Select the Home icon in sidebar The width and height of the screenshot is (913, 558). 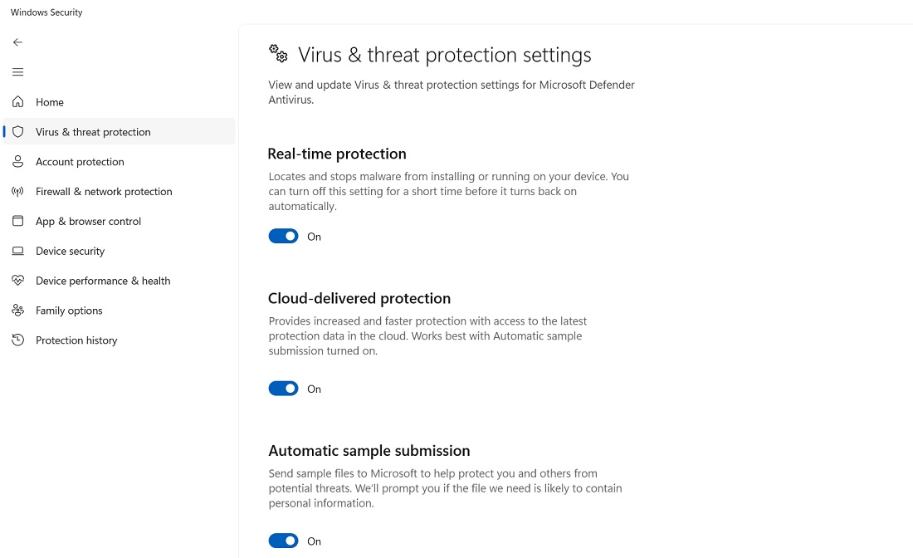coord(18,101)
